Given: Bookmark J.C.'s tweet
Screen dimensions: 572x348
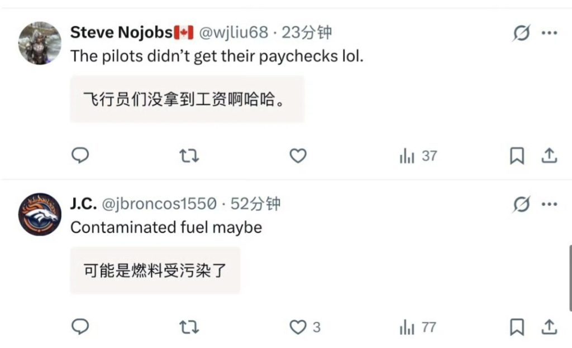Looking at the screenshot, I should point(517,327).
